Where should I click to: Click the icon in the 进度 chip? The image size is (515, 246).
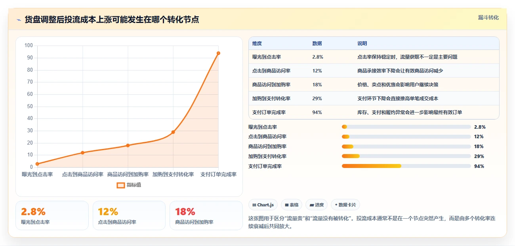point(312,205)
